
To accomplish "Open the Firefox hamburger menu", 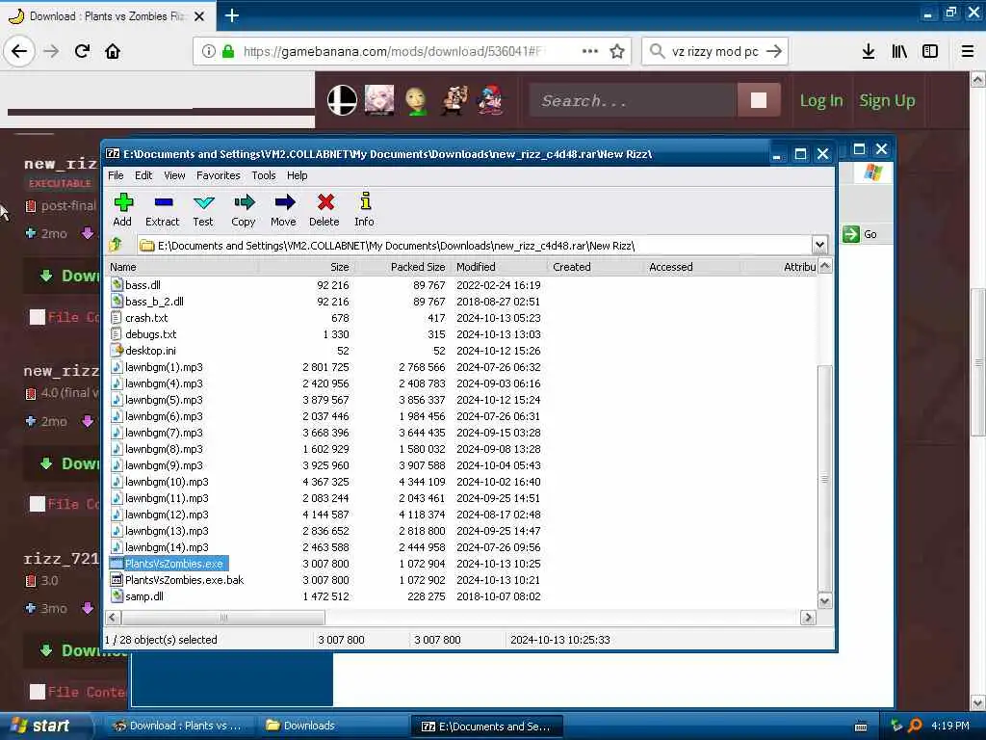I will [x=968, y=51].
